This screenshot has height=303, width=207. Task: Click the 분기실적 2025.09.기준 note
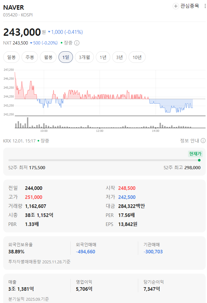coord(29,299)
